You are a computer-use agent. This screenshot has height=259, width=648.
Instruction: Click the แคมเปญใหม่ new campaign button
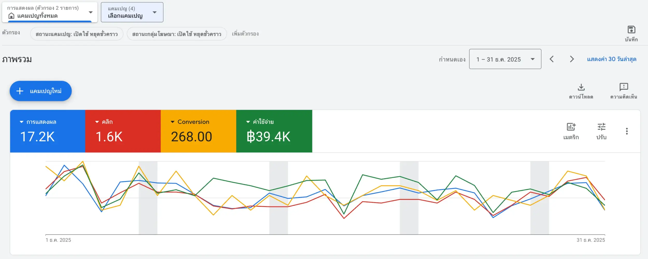click(x=41, y=91)
